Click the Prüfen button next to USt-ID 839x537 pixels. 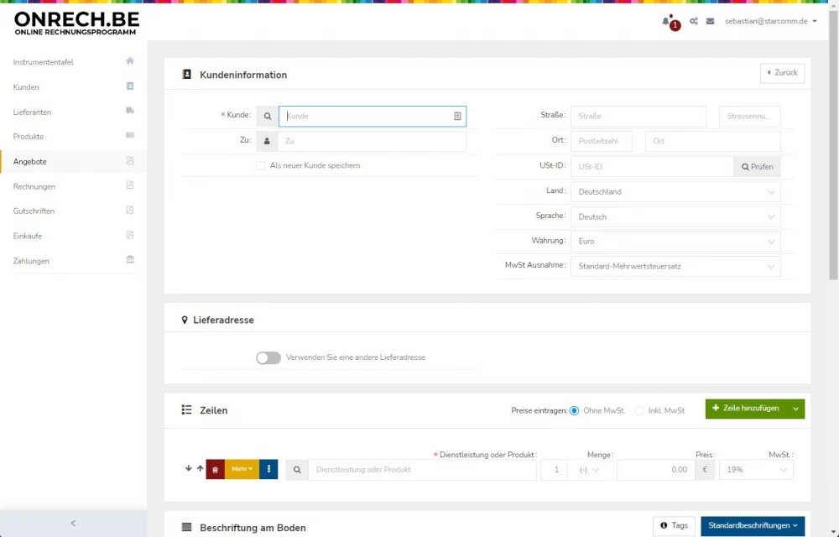(757, 167)
